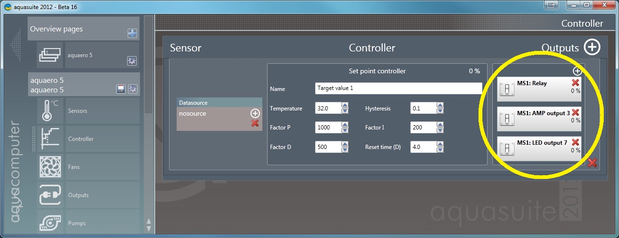The width and height of the screenshot is (619, 238).
Task: Add a new controller with large plus button
Action: point(592,47)
